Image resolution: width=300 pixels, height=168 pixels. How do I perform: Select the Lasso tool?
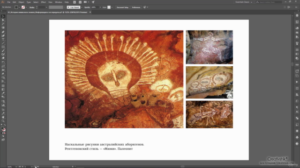pyautogui.click(x=3, y=28)
